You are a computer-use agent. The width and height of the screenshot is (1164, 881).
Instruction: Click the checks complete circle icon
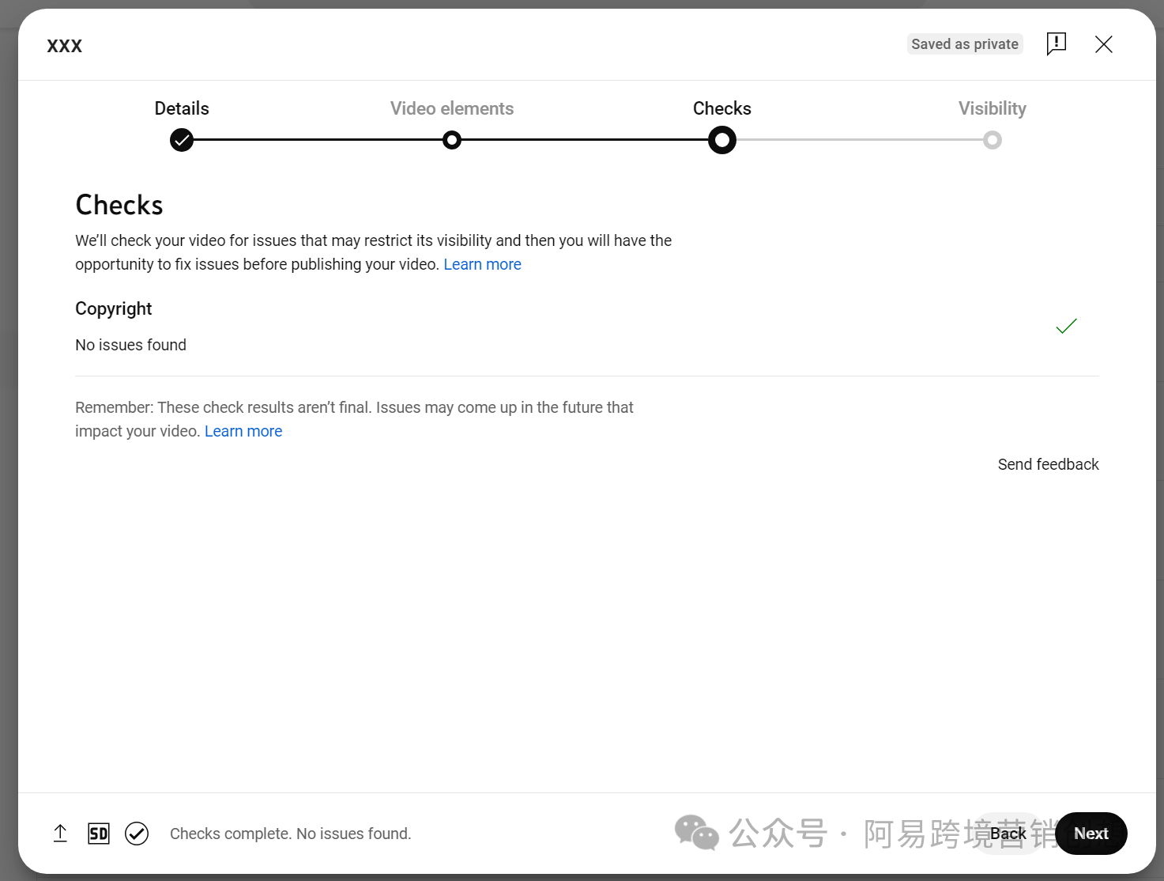tap(137, 834)
